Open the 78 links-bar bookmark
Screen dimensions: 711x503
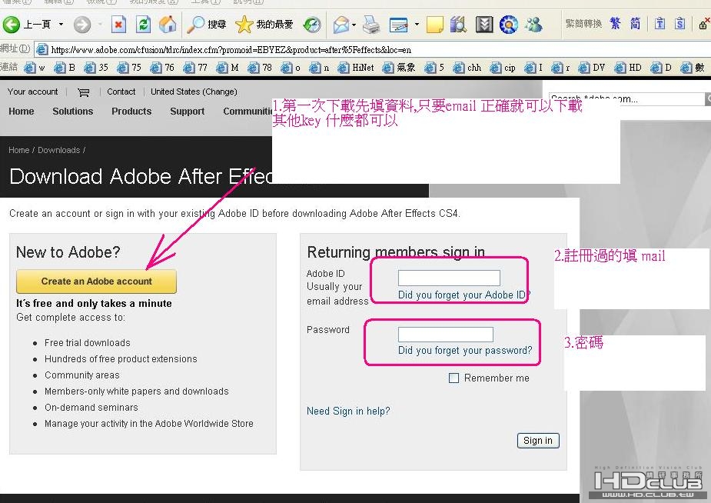[260, 68]
